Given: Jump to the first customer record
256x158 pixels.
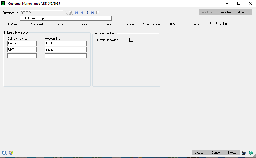Looking at the screenshot, I should pos(77,13).
